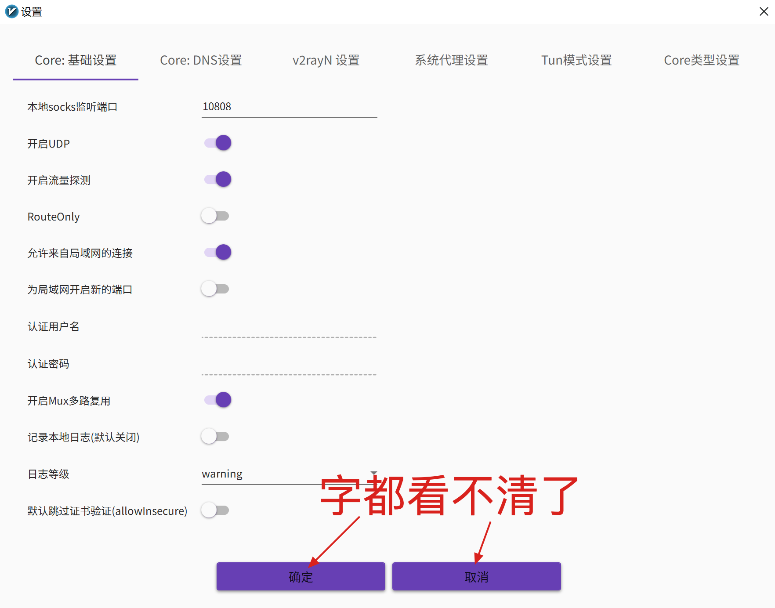The height and width of the screenshot is (608, 775).
Task: Enable 记录本地日志 toggle
Action: click(x=215, y=436)
